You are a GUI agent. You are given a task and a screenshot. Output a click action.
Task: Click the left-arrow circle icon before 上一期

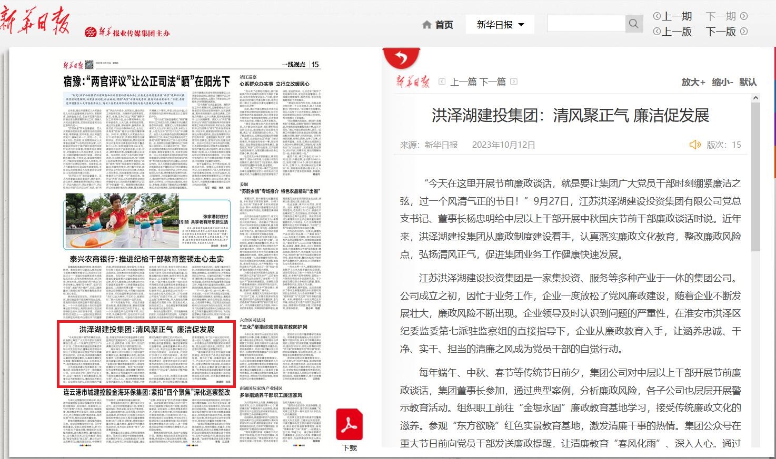coord(657,16)
